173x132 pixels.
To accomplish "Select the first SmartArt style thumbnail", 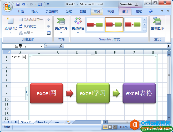I will 95,25.
